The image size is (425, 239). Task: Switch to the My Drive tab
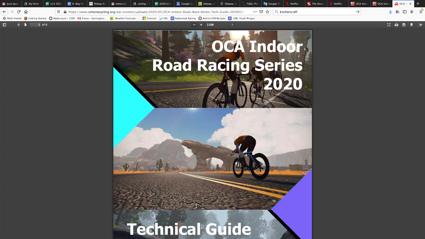click(x=32, y=4)
